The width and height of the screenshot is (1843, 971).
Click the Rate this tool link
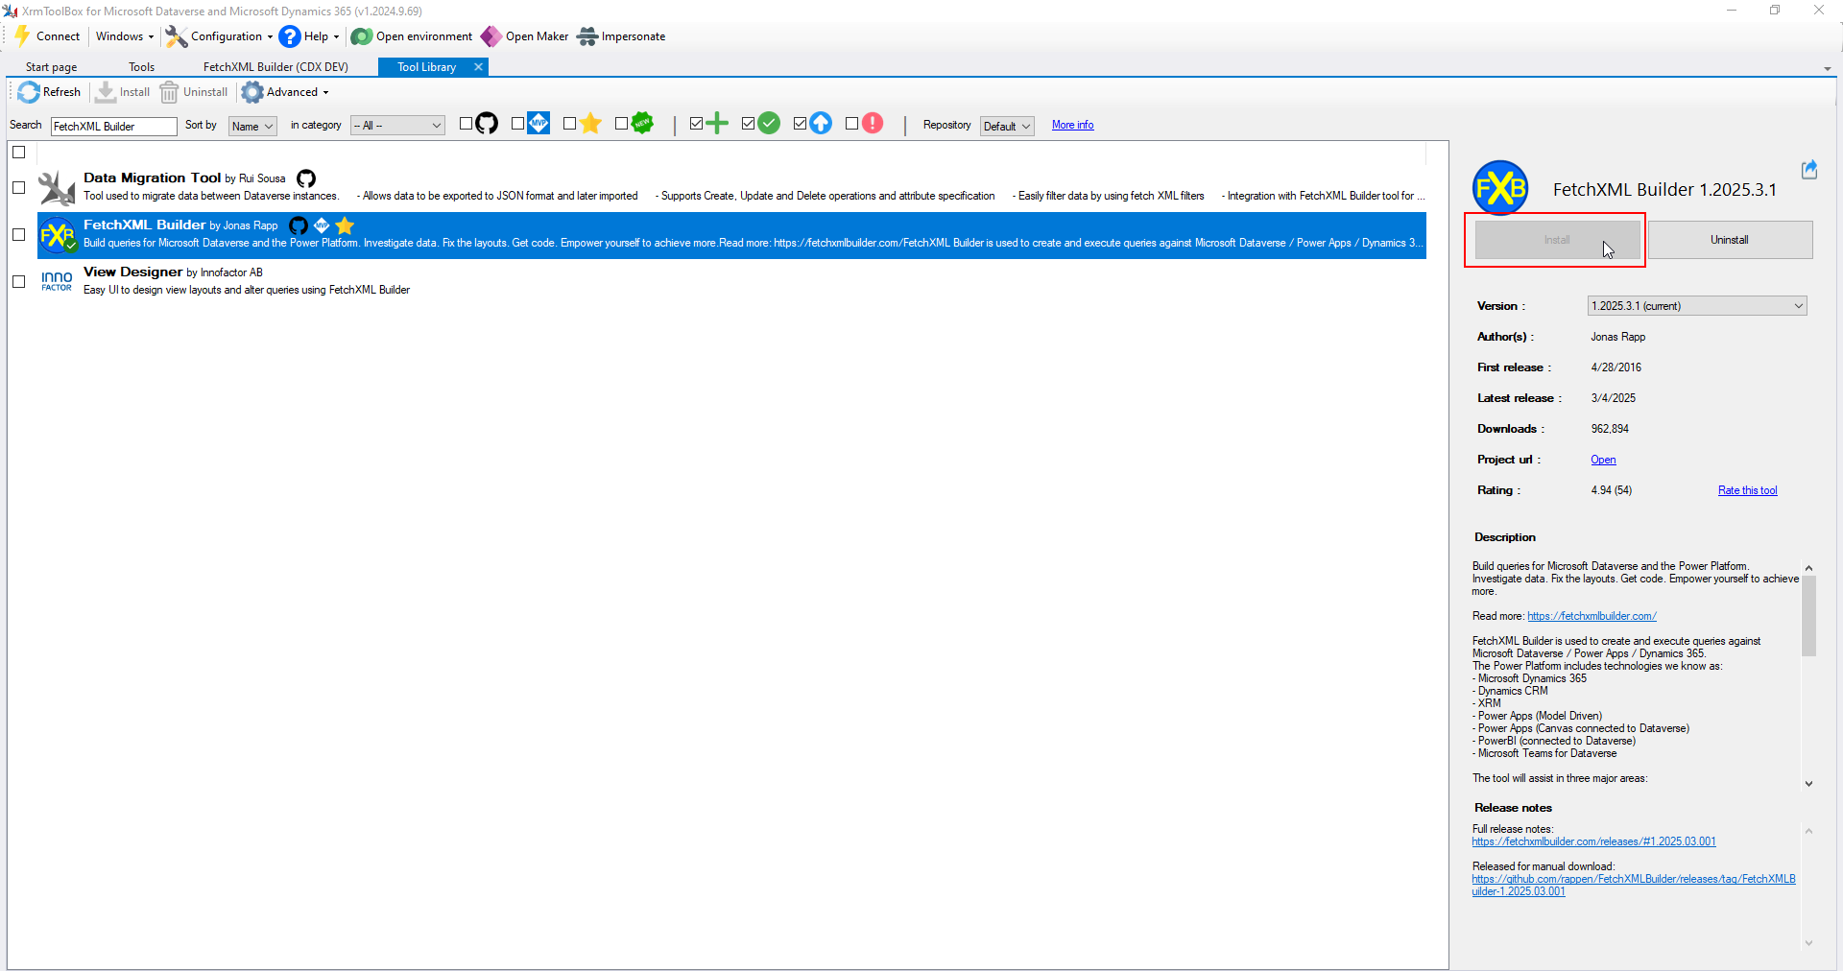coord(1747,490)
